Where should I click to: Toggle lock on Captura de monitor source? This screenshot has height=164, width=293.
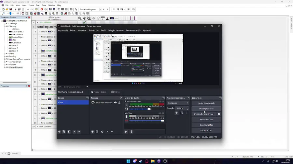pyautogui.click(x=119, y=102)
